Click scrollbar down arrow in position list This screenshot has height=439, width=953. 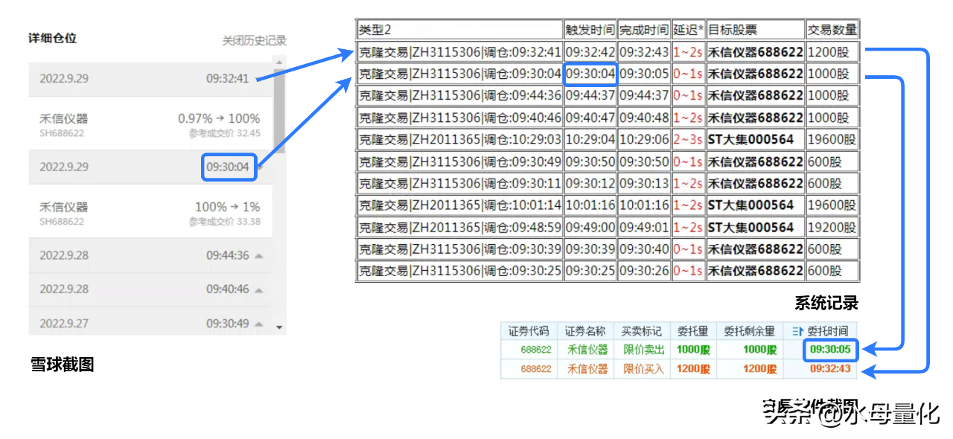279,327
